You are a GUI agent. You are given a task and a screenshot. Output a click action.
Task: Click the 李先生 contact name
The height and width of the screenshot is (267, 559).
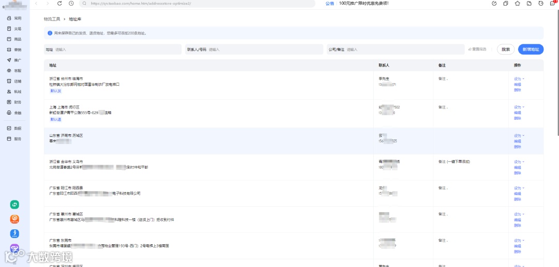(384, 78)
